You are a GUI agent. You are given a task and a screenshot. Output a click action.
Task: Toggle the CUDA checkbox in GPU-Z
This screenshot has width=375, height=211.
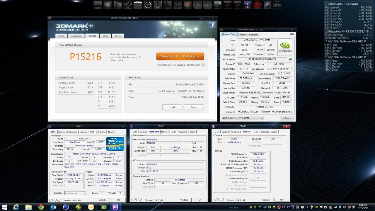coord(251,112)
